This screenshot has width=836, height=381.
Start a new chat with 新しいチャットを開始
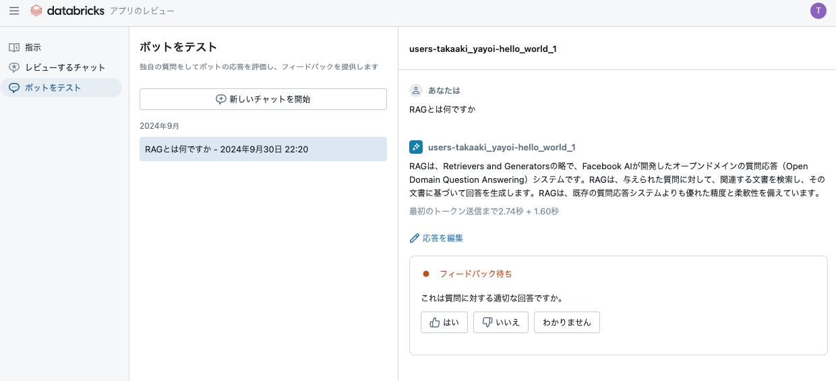point(263,99)
